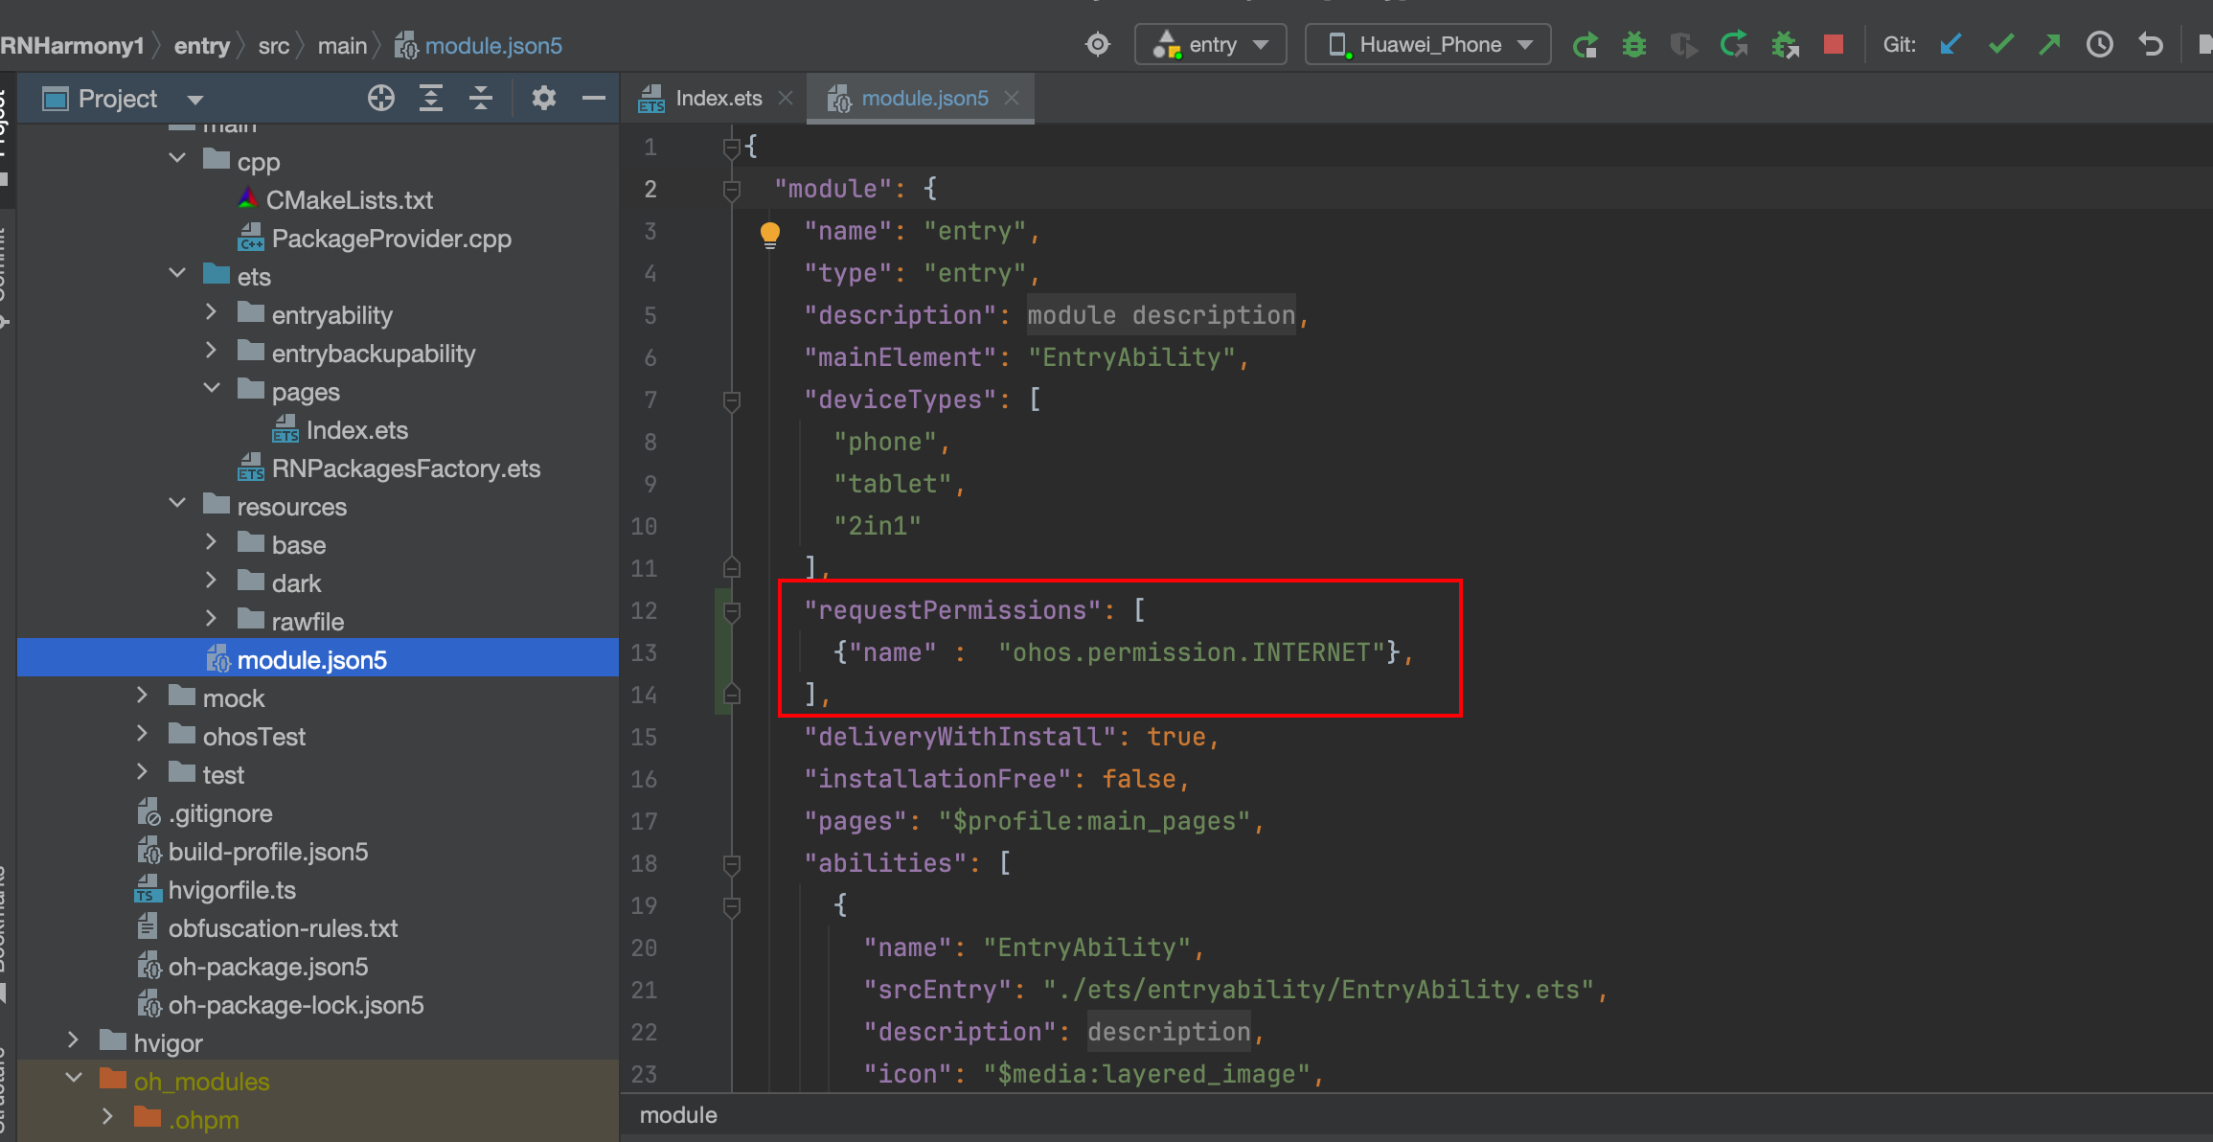Viewport: 2213px width, 1142px height.
Task: Fold the module block on line 2
Action: coord(732,190)
